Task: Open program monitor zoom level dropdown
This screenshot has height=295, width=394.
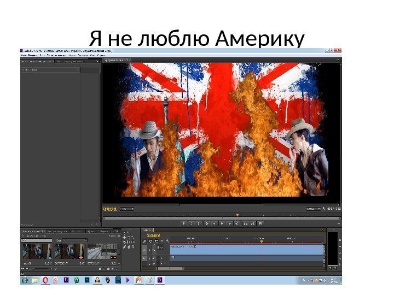Action: pos(126,209)
